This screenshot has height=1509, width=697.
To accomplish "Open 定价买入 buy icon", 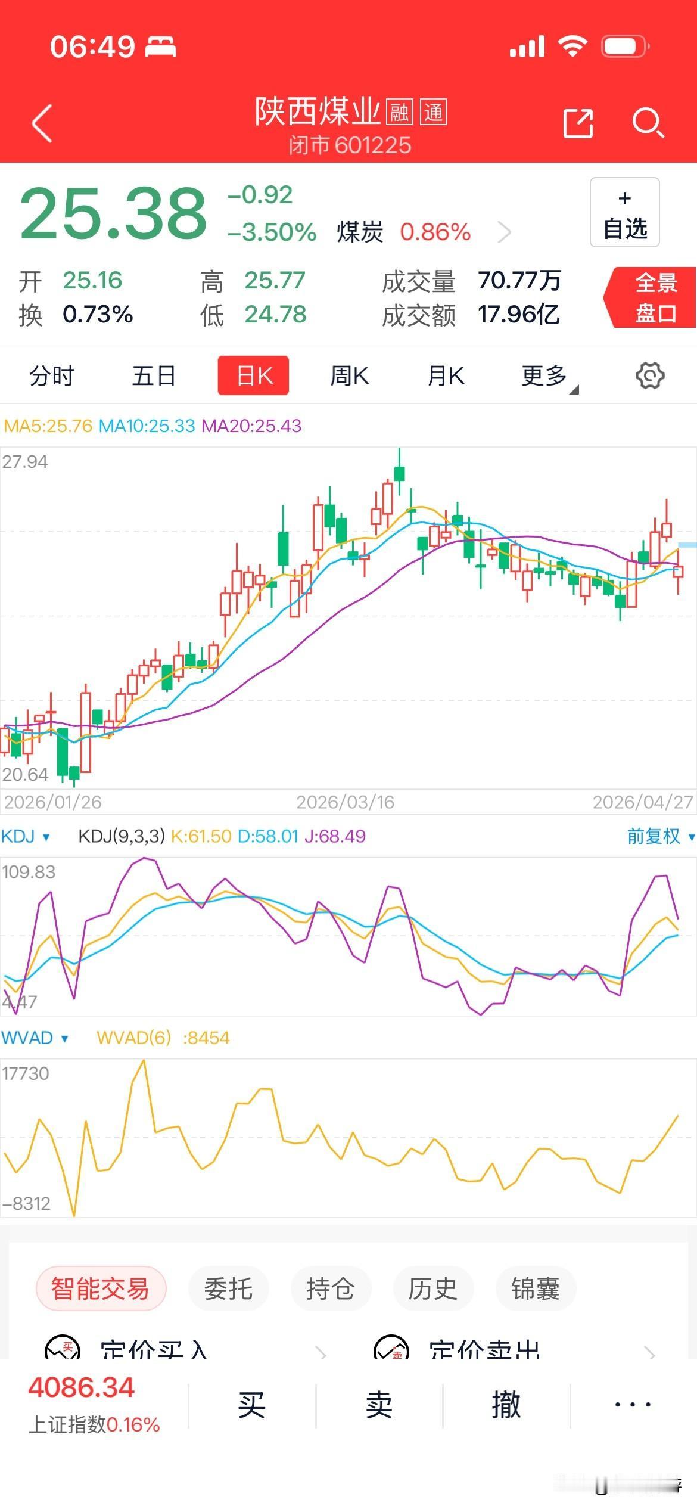I will 63,1347.
